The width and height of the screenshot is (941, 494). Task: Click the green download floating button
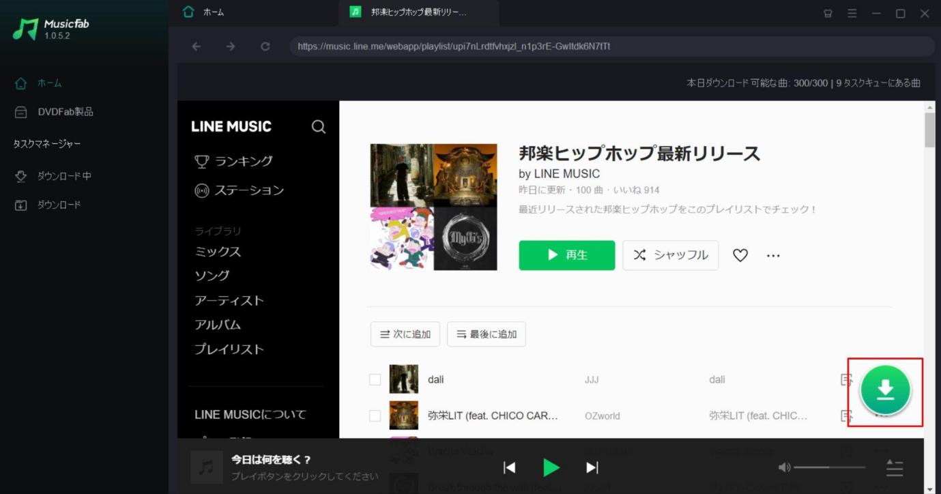click(885, 390)
